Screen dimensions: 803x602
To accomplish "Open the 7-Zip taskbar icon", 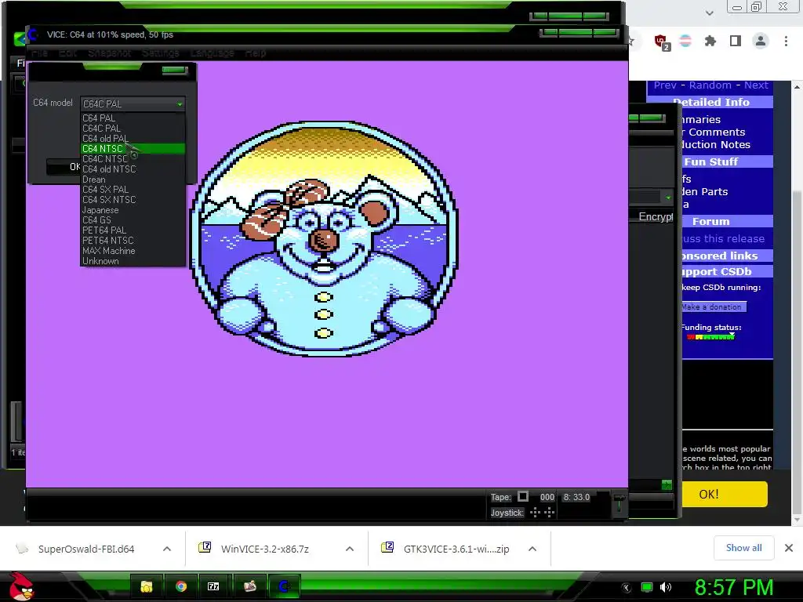I will pyautogui.click(x=213, y=586).
